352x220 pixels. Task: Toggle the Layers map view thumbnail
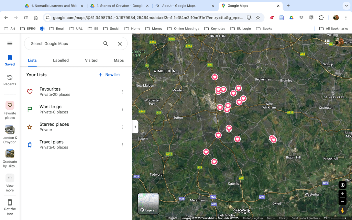click(148, 203)
